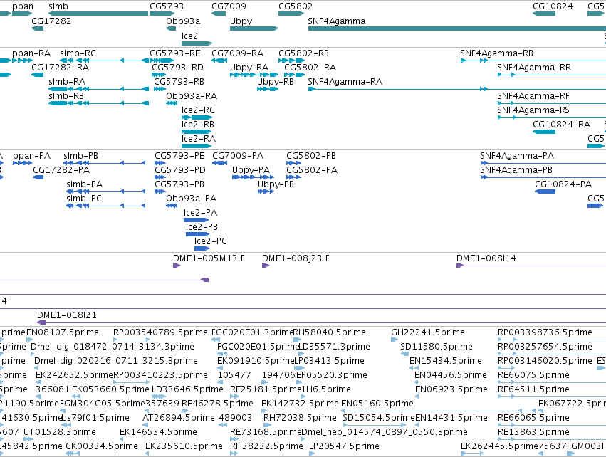
Task: Click protein Ubpy-PA label
Action: (251, 170)
